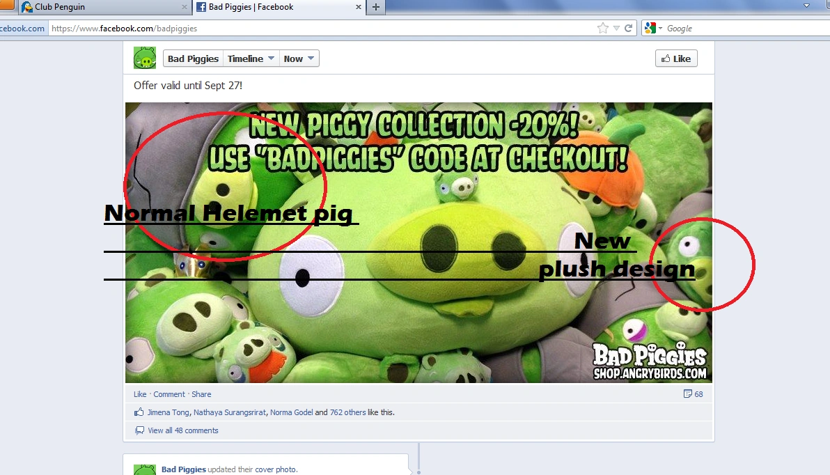Click the reload page icon
Screen dimensions: 830x475
pos(628,29)
